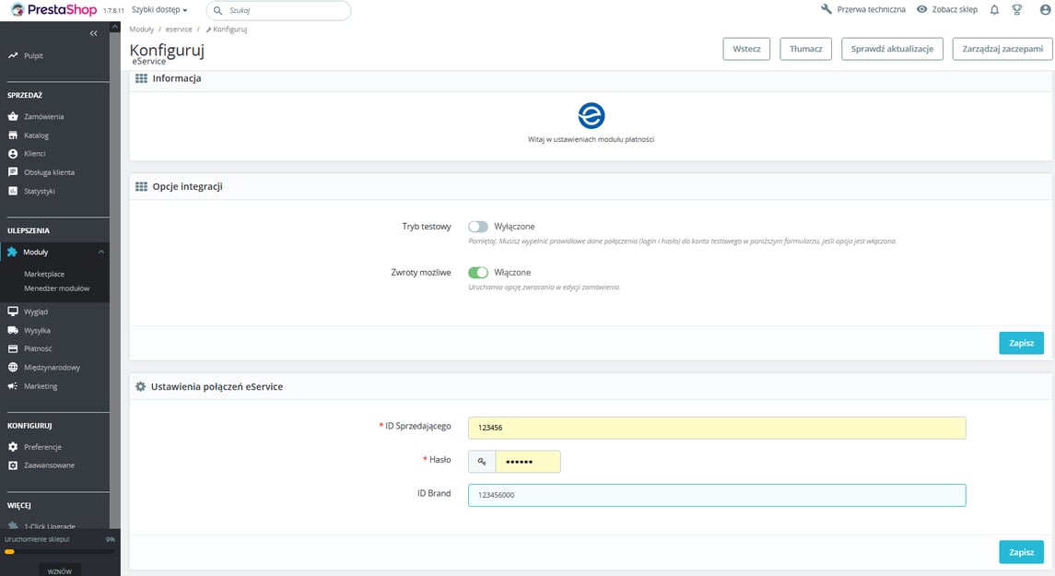Viewport: 1055px width, 576px height.
Task: Click the Opcje integracji grid icon
Action: tap(141, 186)
